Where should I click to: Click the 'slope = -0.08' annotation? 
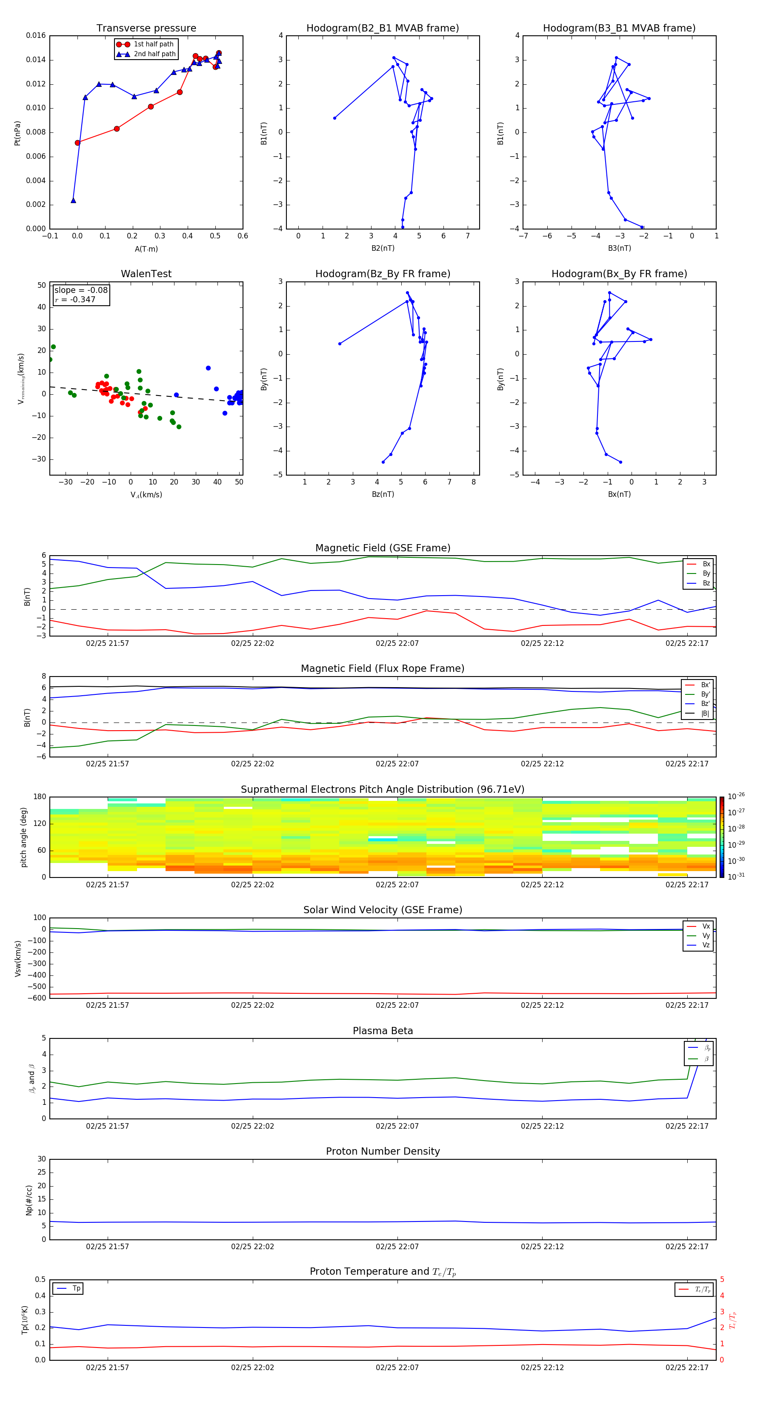coord(81,290)
